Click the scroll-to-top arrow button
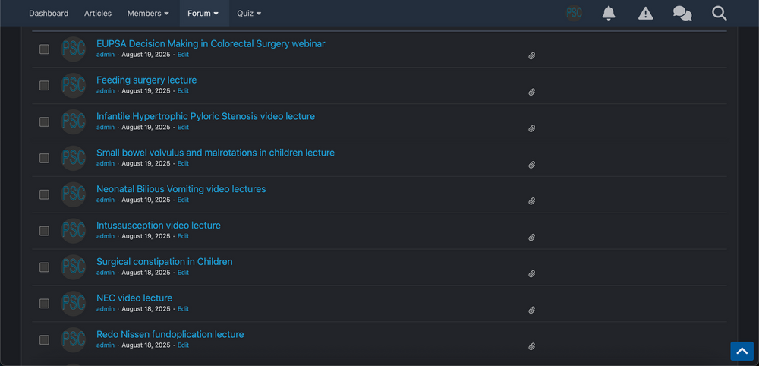This screenshot has width=759, height=366. (x=742, y=351)
